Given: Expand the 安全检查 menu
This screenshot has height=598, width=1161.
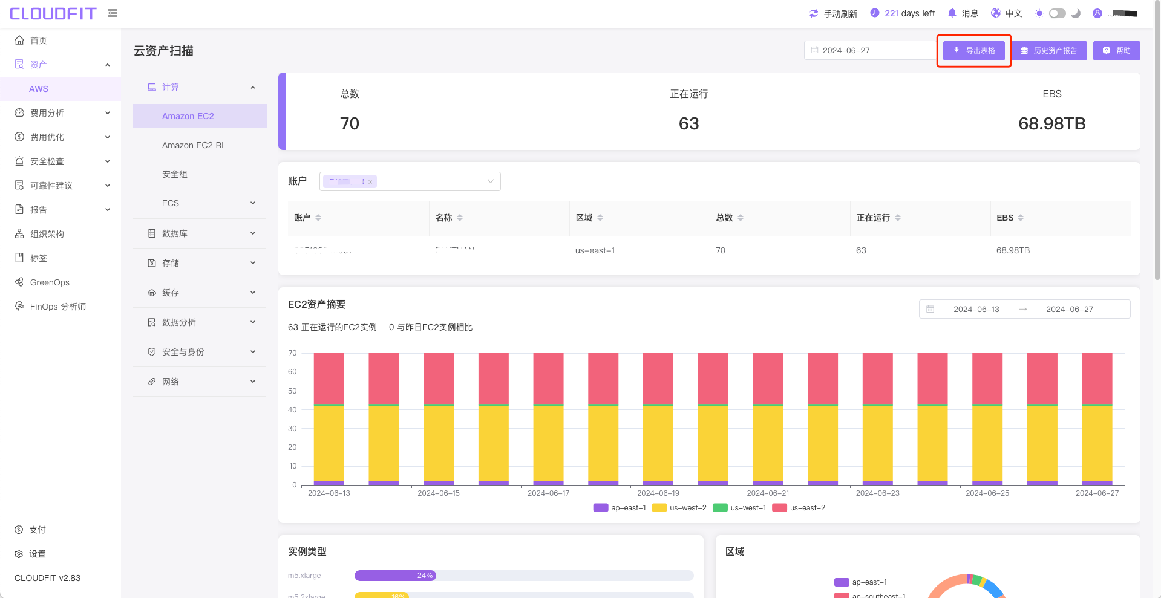Looking at the screenshot, I should click(61, 161).
